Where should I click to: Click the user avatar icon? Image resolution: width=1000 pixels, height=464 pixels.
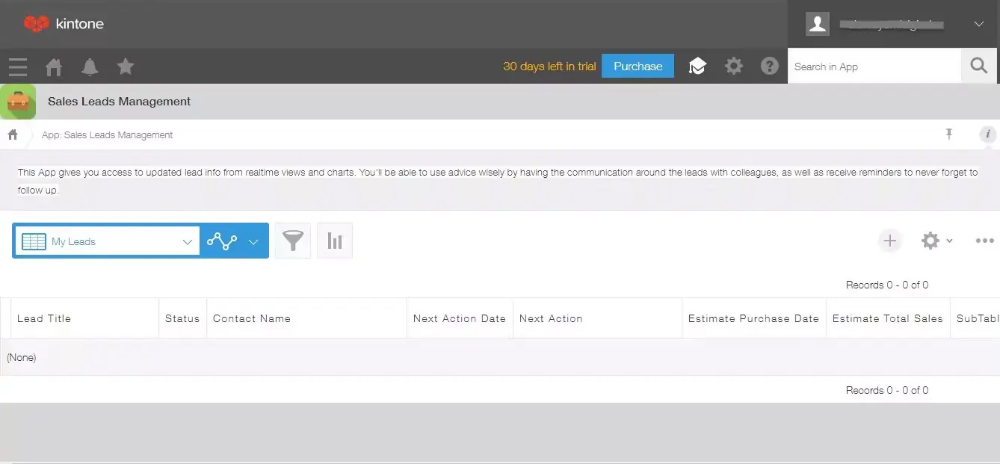point(818,24)
